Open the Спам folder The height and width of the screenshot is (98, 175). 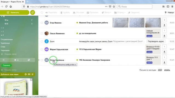3,47
